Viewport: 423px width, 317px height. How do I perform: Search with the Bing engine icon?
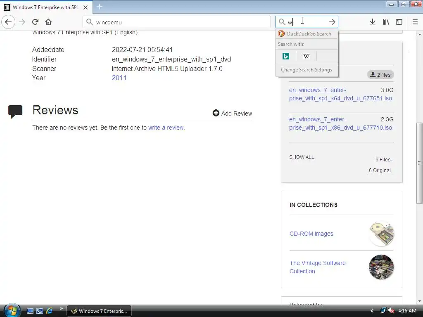coord(286,56)
